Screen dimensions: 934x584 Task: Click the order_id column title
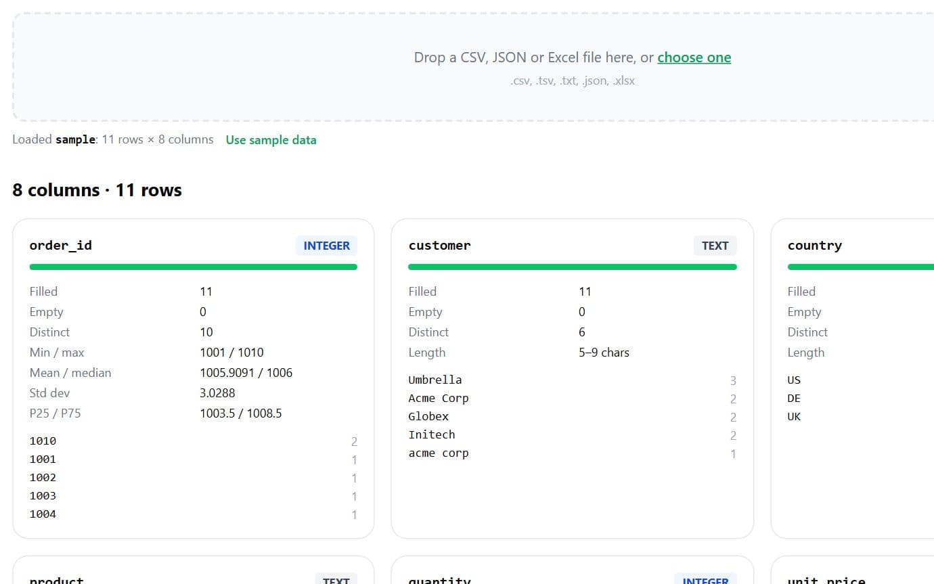click(x=60, y=246)
